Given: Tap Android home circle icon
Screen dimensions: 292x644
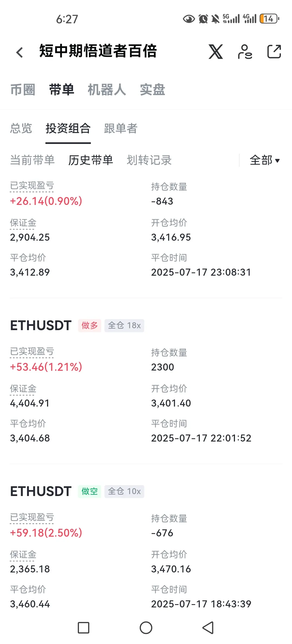Looking at the screenshot, I should [x=146, y=628].
